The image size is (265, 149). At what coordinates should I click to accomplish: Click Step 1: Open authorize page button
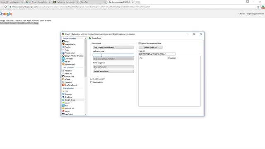[113, 48]
